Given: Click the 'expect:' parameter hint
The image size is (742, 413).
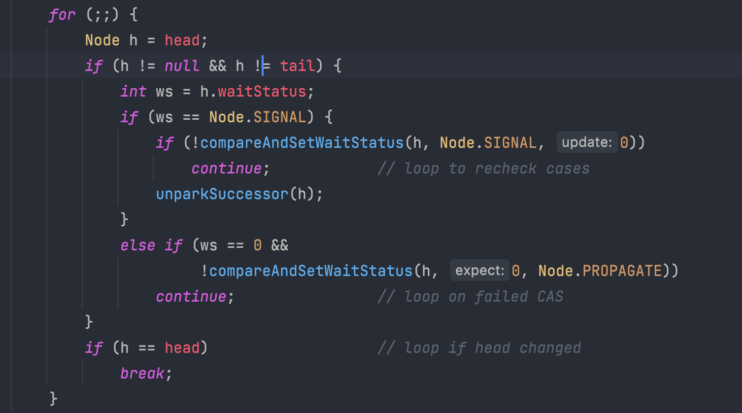Looking at the screenshot, I should (x=480, y=271).
